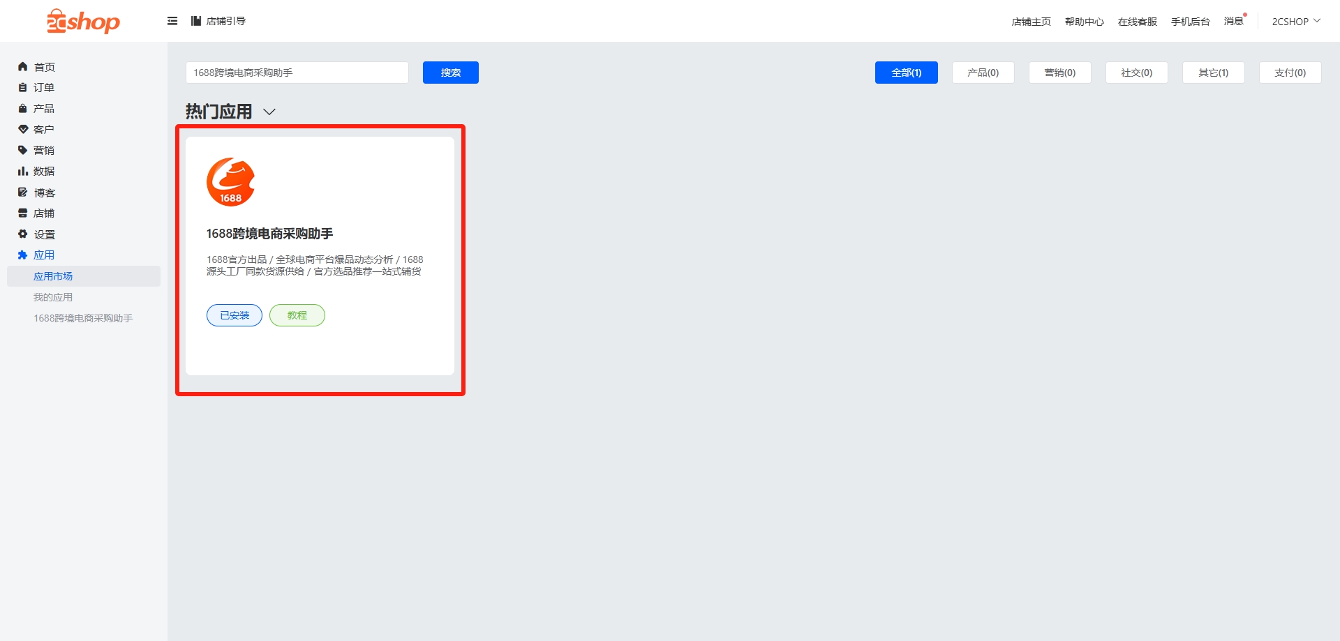Screen dimensions: 1340x641
Task: Click the 产品 bag icon
Action: 22,109
